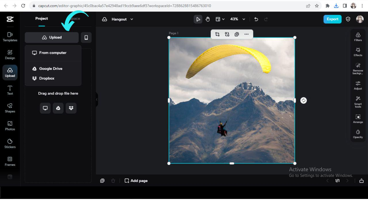
Task: Open the layout resize dropdown
Action: coord(220,19)
